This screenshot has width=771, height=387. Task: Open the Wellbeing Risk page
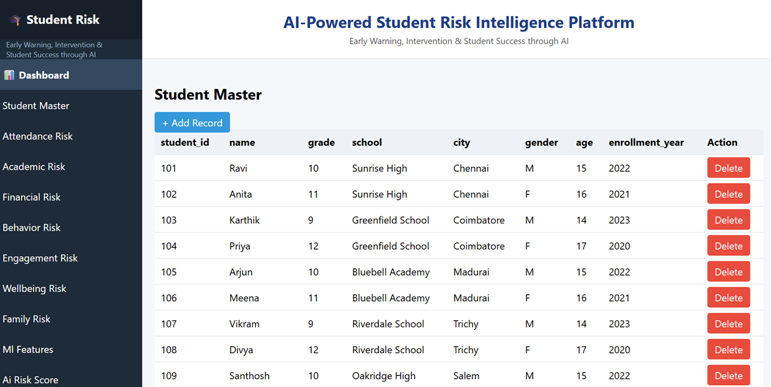(34, 288)
